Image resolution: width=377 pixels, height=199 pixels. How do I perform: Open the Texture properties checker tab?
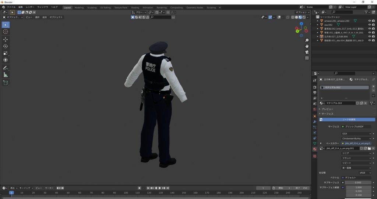[315, 156]
